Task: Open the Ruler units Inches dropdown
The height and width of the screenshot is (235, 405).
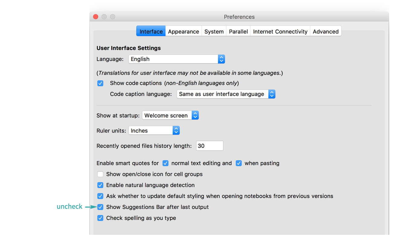Action: point(154,130)
